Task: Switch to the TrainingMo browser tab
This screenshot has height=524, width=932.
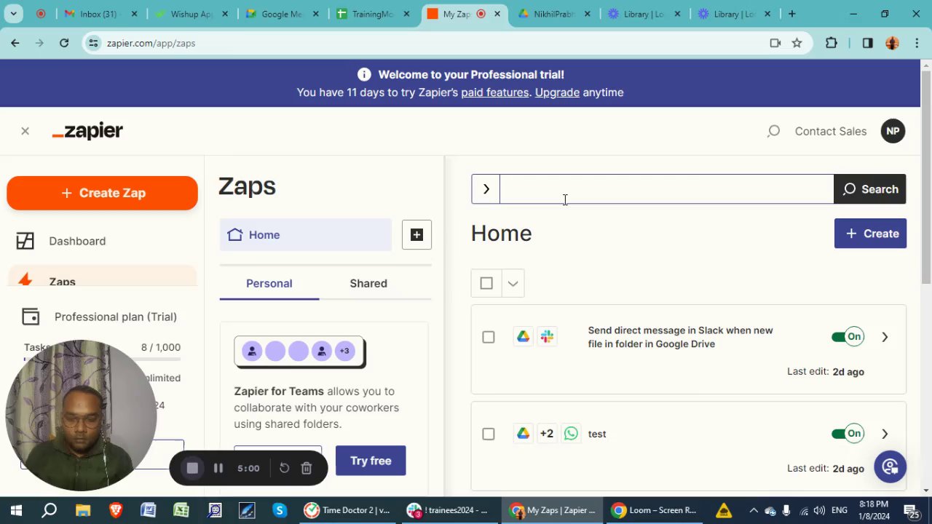Action: (x=371, y=14)
